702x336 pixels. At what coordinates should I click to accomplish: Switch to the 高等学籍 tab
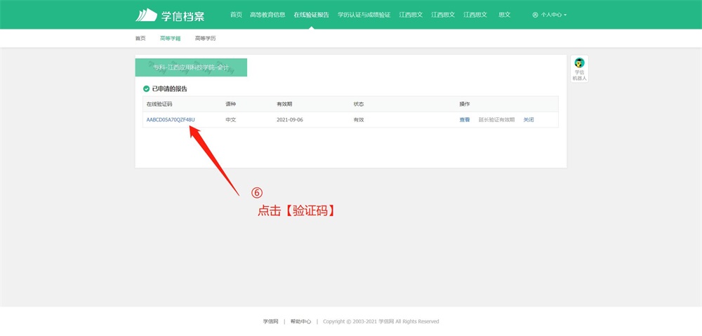coord(170,39)
